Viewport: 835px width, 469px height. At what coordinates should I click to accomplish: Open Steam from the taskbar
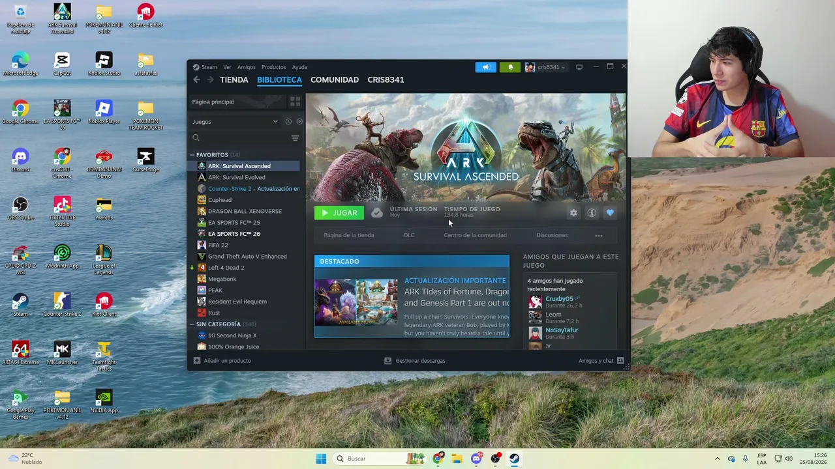[x=515, y=459]
